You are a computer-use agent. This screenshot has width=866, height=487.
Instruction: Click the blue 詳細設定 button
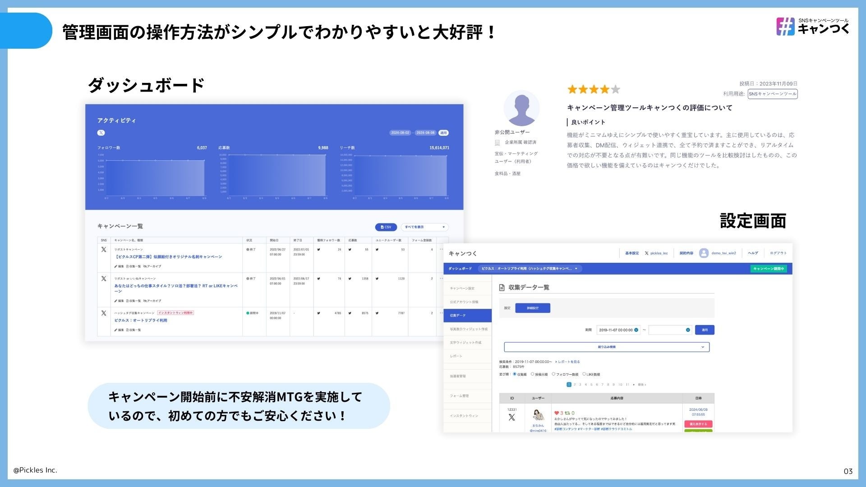[532, 308]
